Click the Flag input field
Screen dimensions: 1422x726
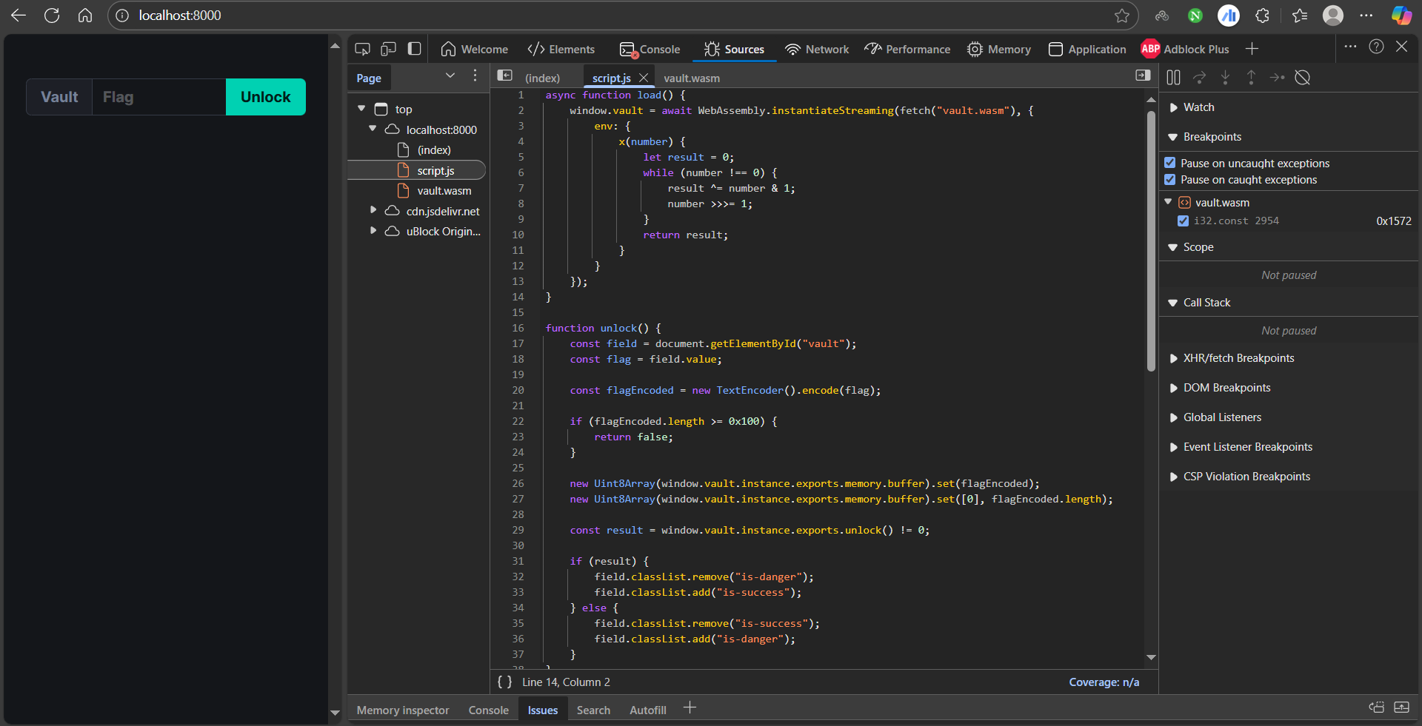158,97
